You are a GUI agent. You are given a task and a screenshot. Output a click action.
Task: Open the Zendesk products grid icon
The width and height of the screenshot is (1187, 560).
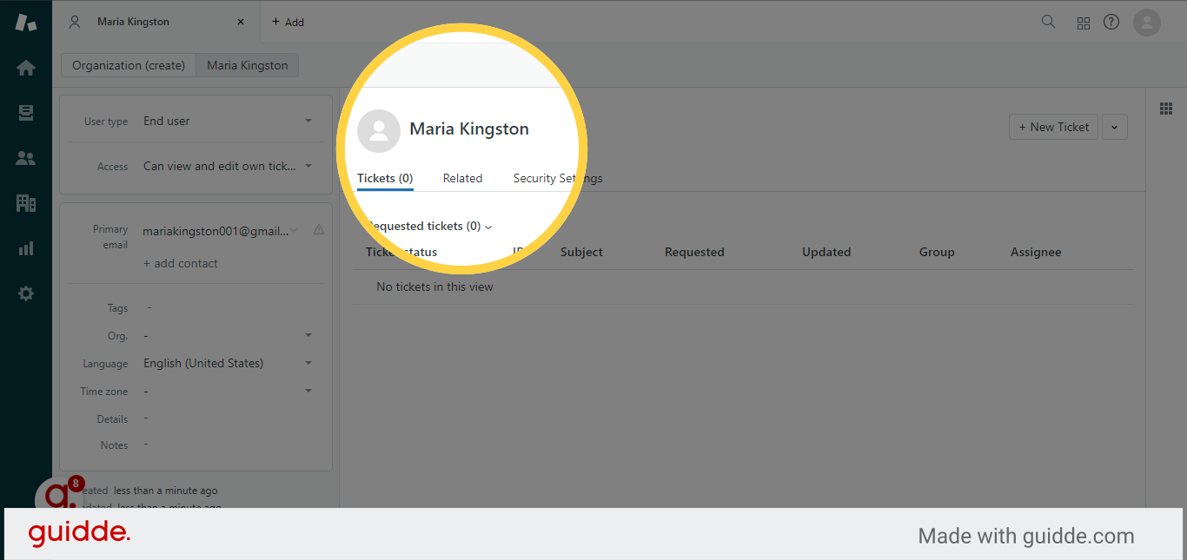click(1083, 22)
